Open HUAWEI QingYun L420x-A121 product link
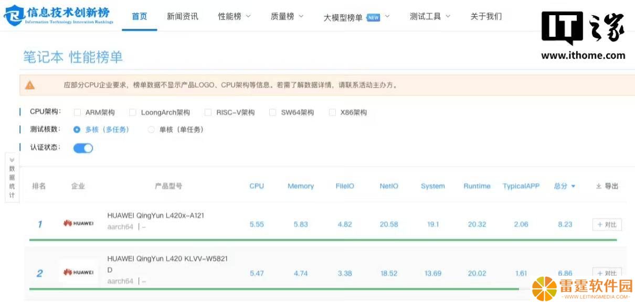635x302 pixels. [156, 215]
